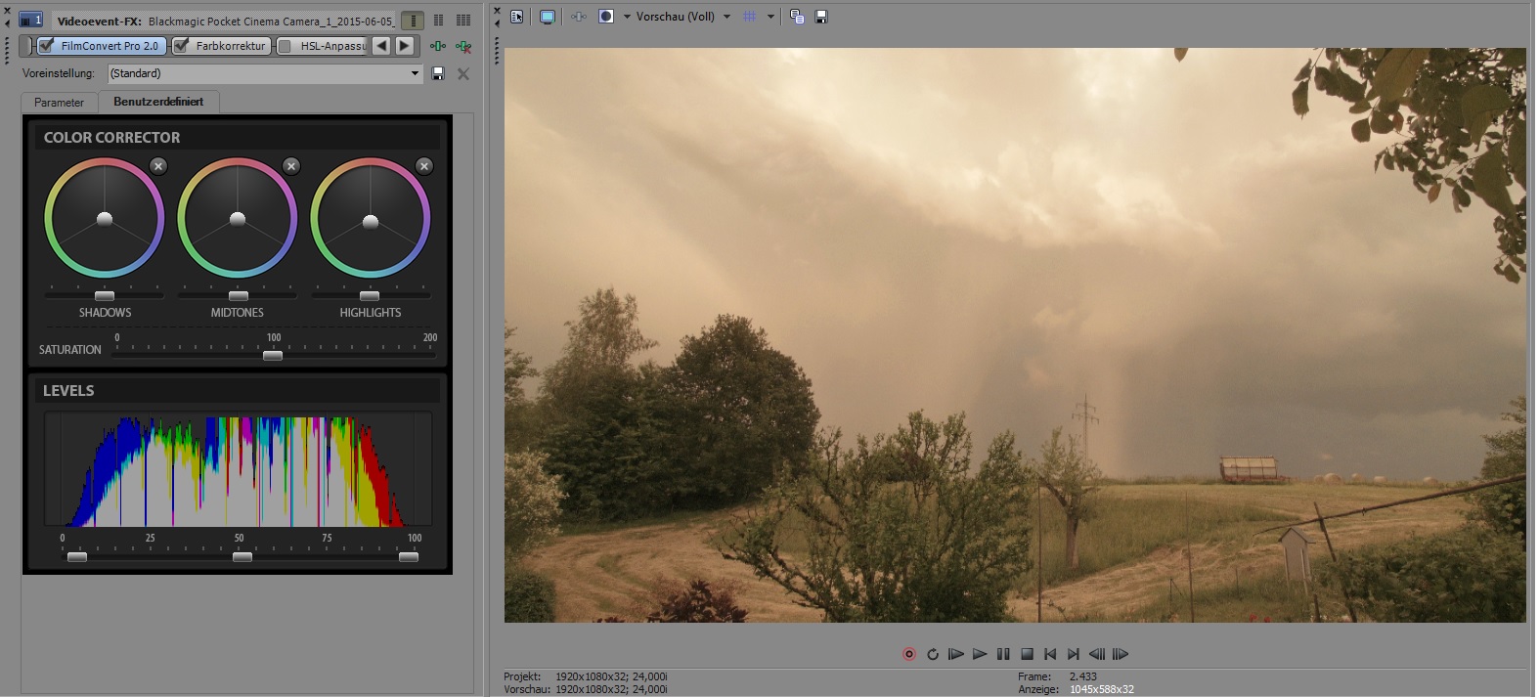Click the Frame value 2.433

pos(1083,676)
